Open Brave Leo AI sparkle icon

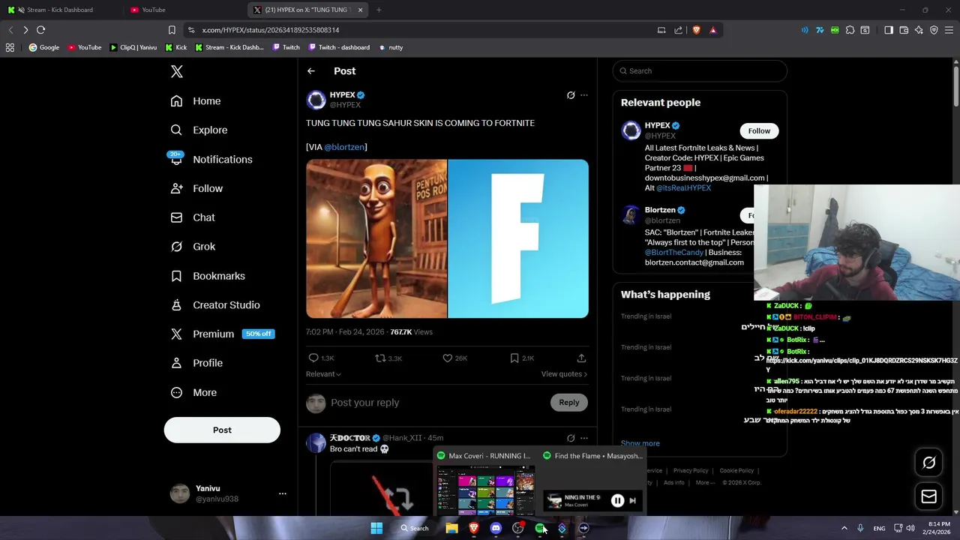pos(919,30)
